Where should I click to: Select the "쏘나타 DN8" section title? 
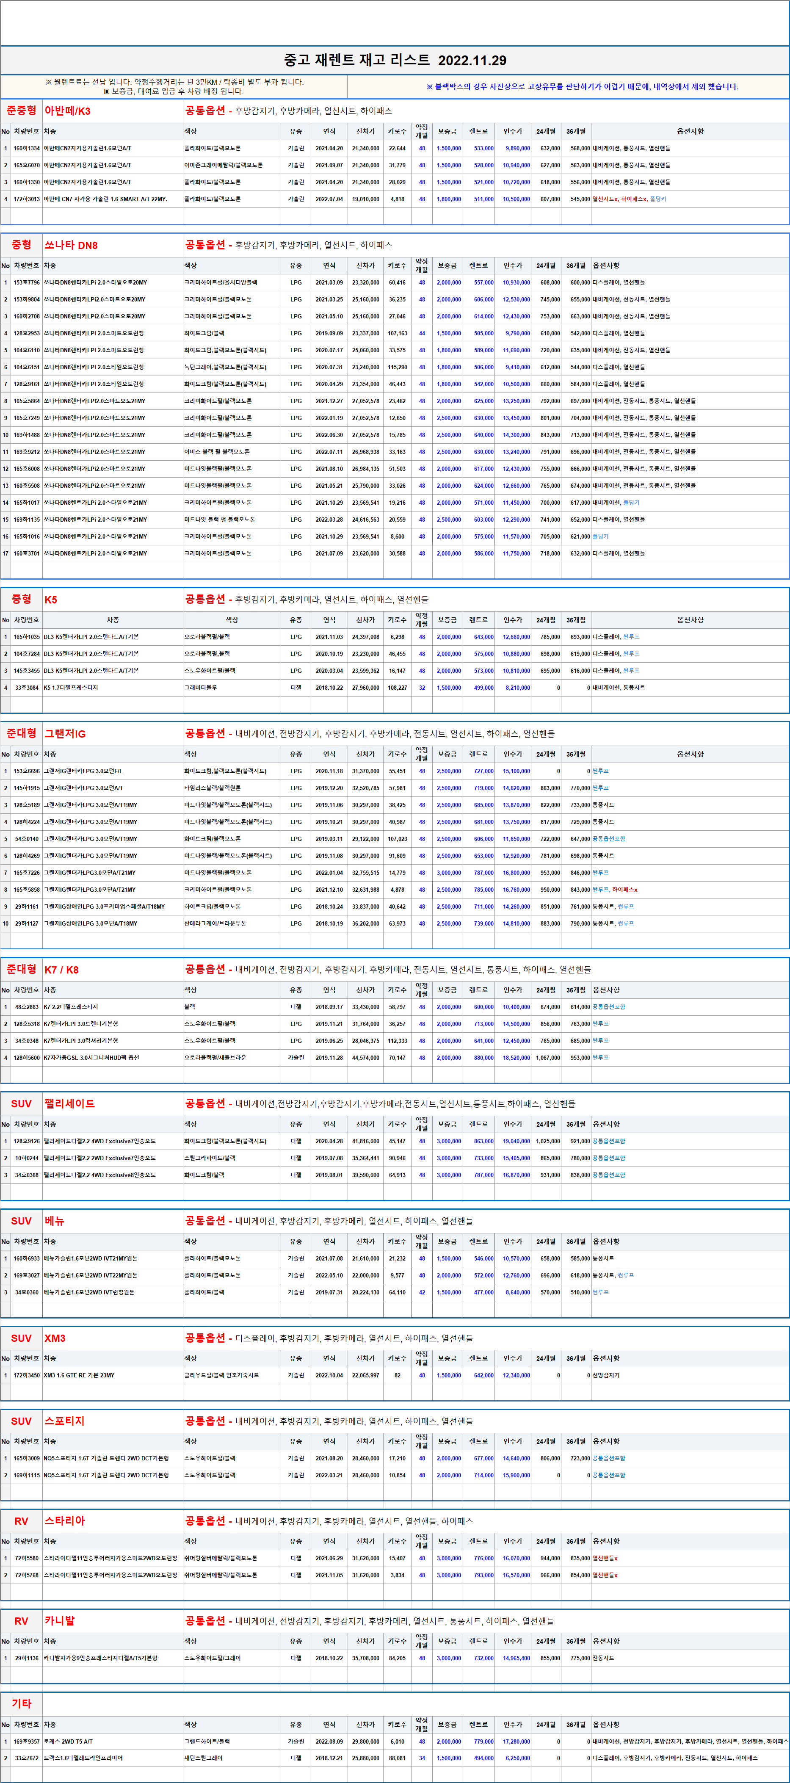coord(71,245)
